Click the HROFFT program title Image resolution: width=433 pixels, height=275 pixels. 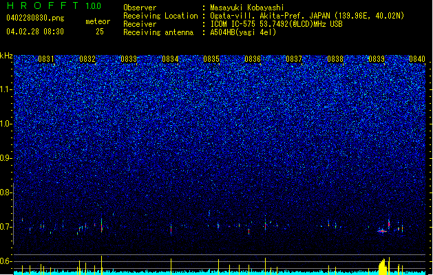click(x=42, y=5)
